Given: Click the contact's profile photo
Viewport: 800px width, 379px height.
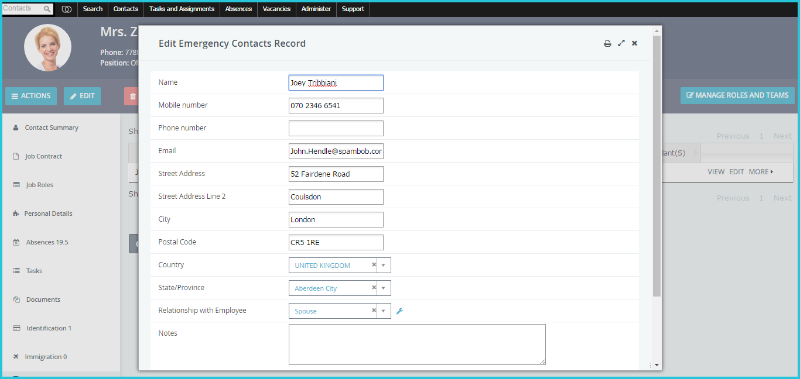Looking at the screenshot, I should coord(47,47).
